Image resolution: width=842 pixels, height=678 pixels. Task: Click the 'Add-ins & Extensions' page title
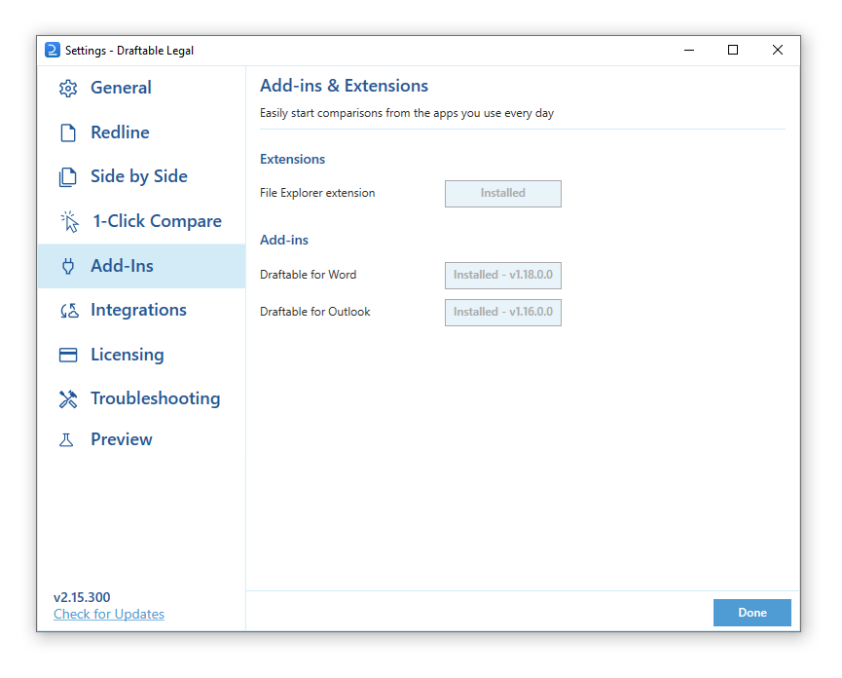pos(345,86)
